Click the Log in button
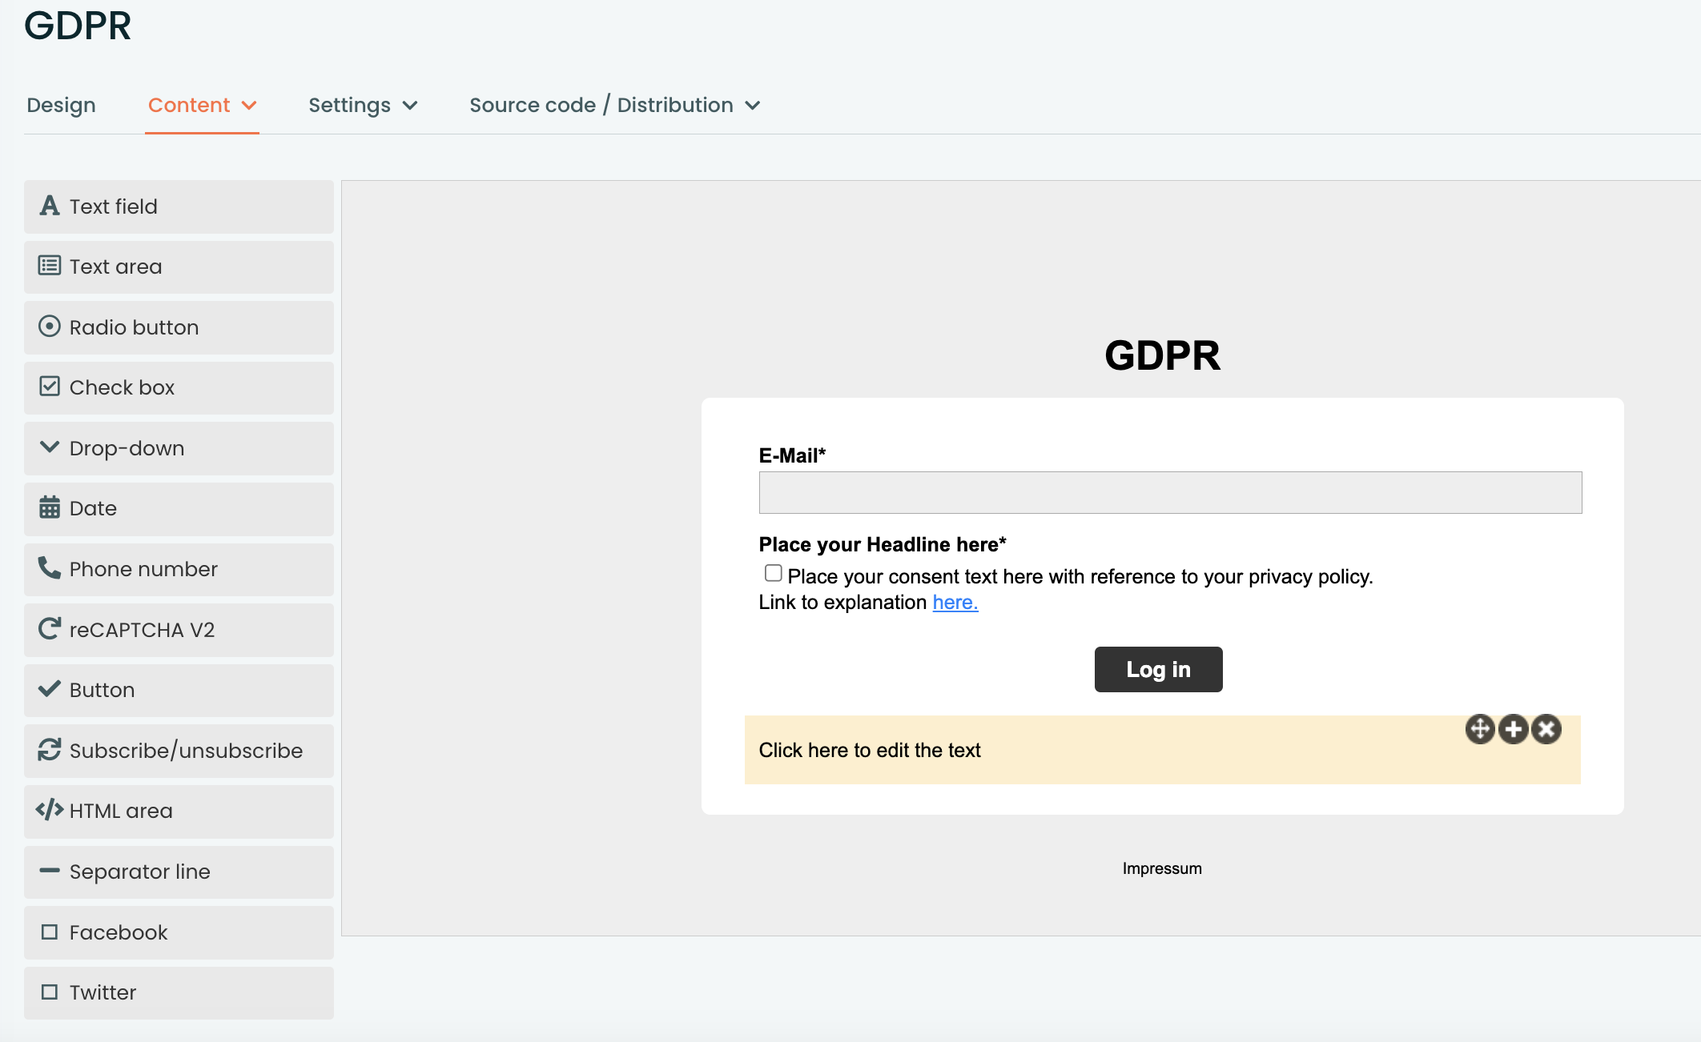Screen dimensions: 1701x1042 coord(1158,669)
